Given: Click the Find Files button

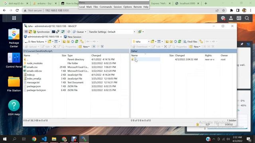Looking at the screenshot, I should click(190, 42).
